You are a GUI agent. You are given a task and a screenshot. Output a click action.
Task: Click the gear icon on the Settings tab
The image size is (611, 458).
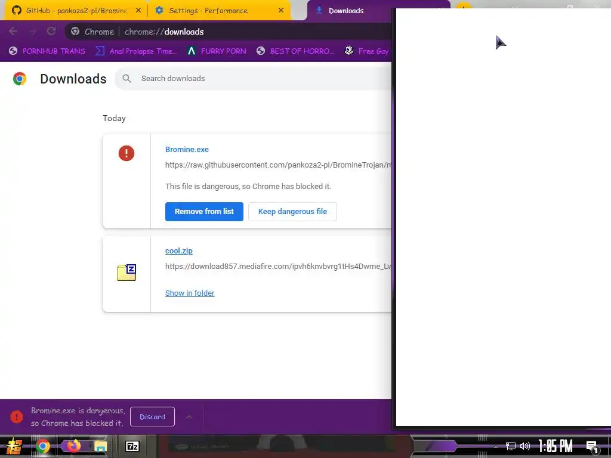point(159,11)
